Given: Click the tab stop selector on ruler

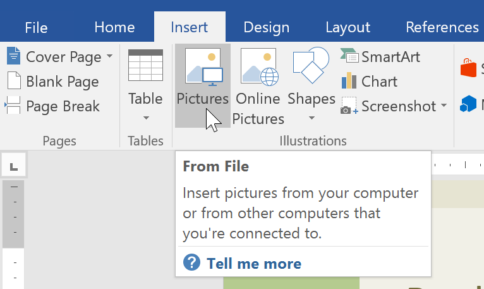Looking at the screenshot, I should click(x=13, y=166).
